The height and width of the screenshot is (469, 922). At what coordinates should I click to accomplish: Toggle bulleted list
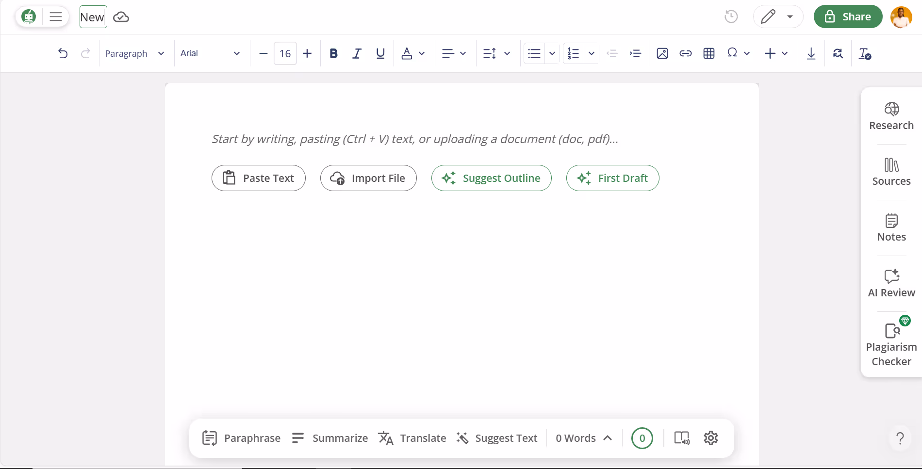(534, 53)
